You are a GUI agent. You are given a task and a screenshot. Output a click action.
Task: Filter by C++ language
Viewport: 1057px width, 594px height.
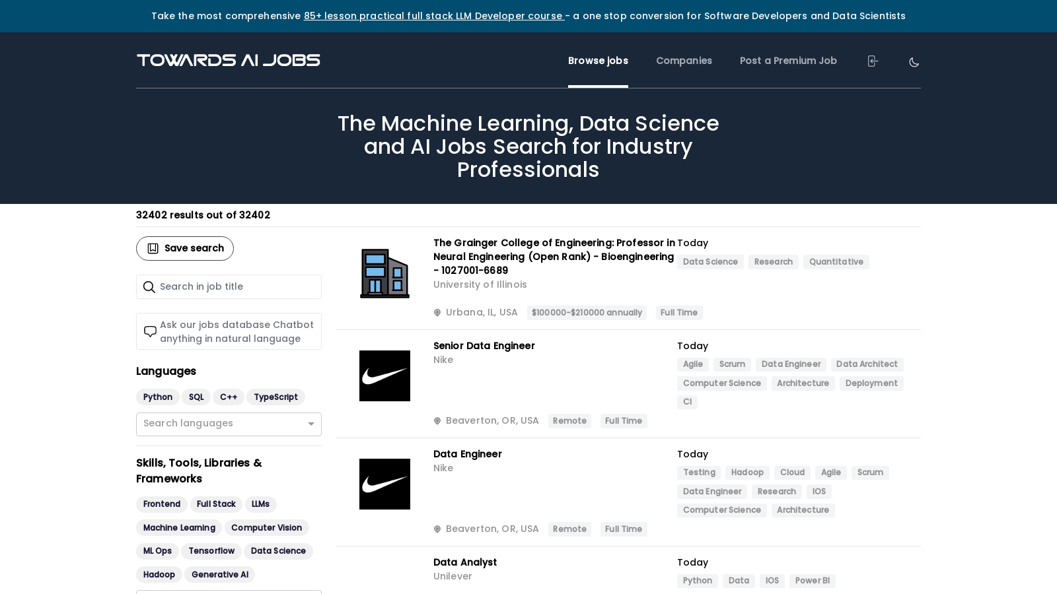[229, 397]
